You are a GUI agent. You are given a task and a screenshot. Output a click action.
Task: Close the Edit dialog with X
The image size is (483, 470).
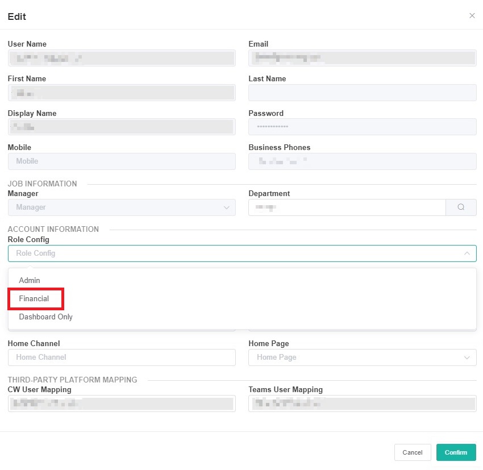(472, 16)
